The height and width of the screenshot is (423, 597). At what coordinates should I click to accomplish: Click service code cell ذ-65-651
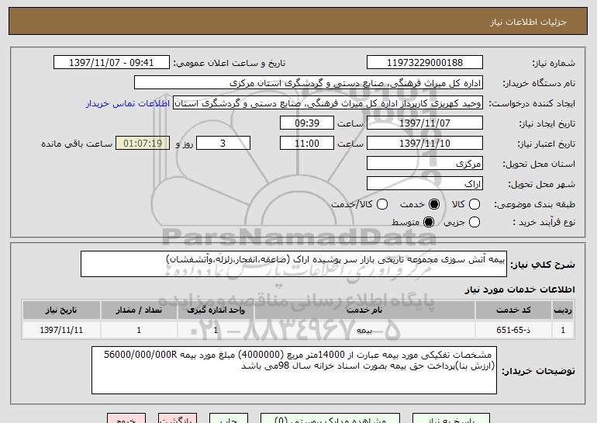[513, 330]
